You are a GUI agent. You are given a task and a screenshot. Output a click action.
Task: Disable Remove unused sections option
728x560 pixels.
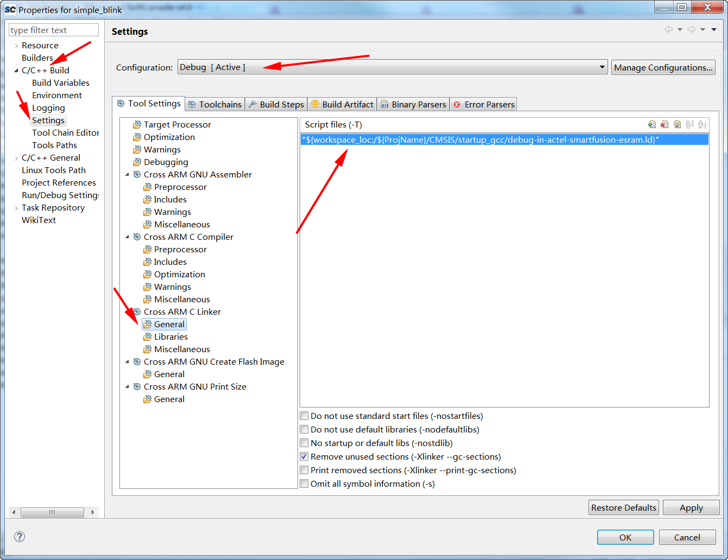pos(304,456)
